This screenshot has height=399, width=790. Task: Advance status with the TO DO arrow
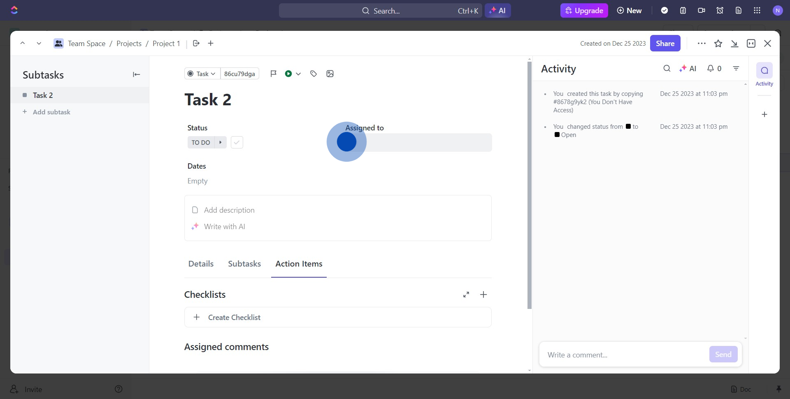click(221, 142)
